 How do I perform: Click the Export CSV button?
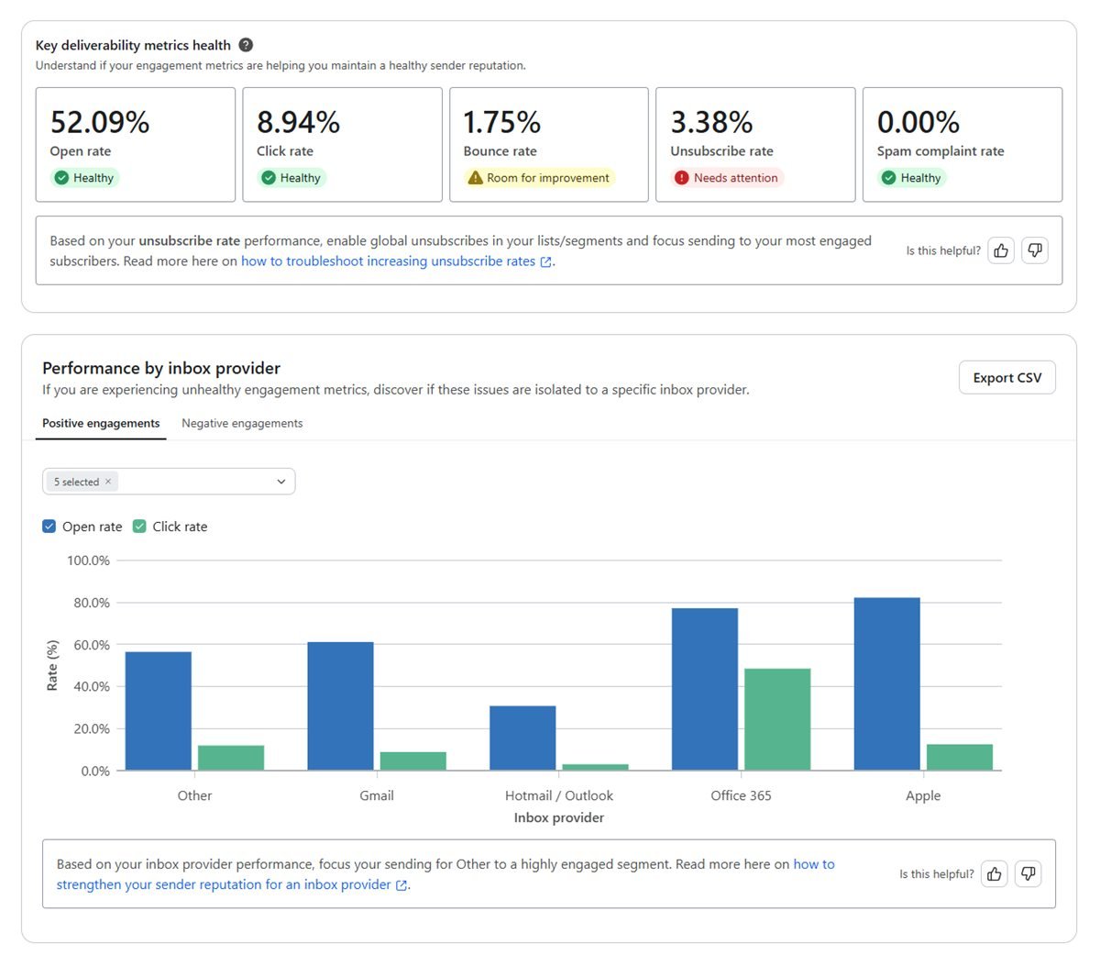1007,378
